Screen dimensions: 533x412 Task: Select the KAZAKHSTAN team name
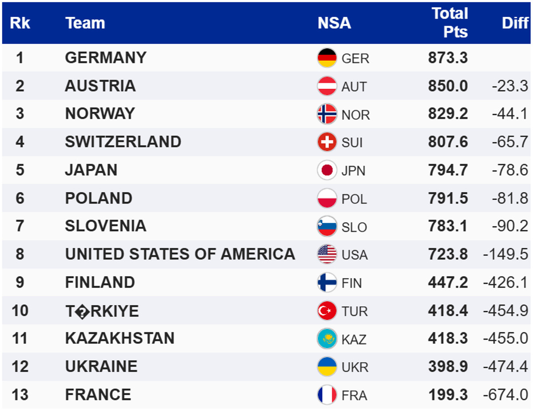pyautogui.click(x=119, y=338)
